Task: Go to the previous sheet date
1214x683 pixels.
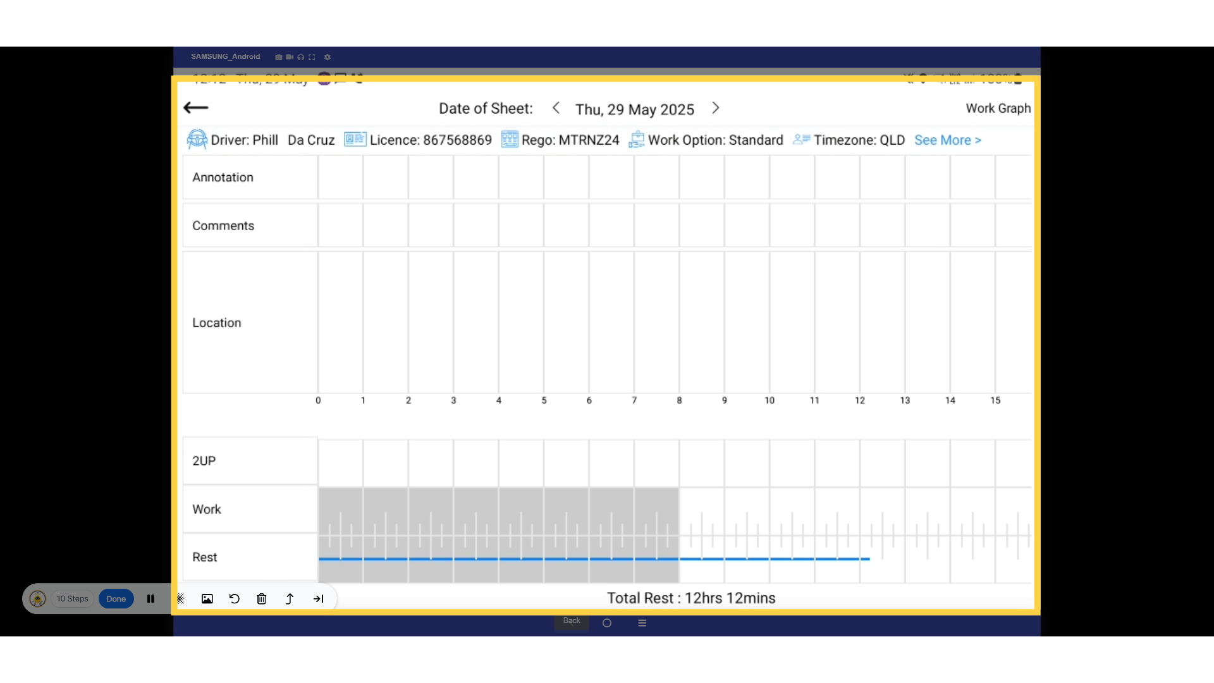Action: pyautogui.click(x=556, y=108)
